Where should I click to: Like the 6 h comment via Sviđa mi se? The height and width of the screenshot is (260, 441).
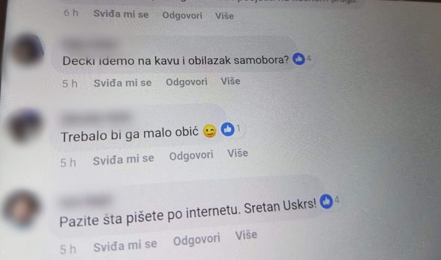point(121,14)
